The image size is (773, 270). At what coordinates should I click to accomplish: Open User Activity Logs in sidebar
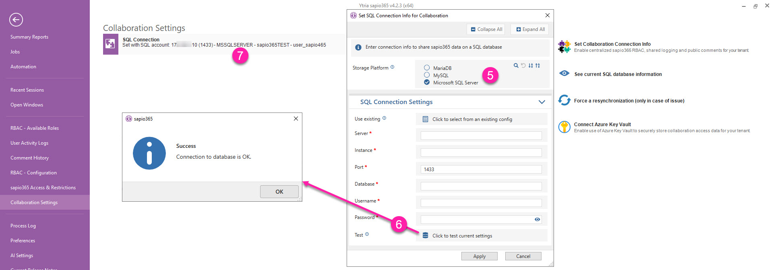(x=29, y=143)
